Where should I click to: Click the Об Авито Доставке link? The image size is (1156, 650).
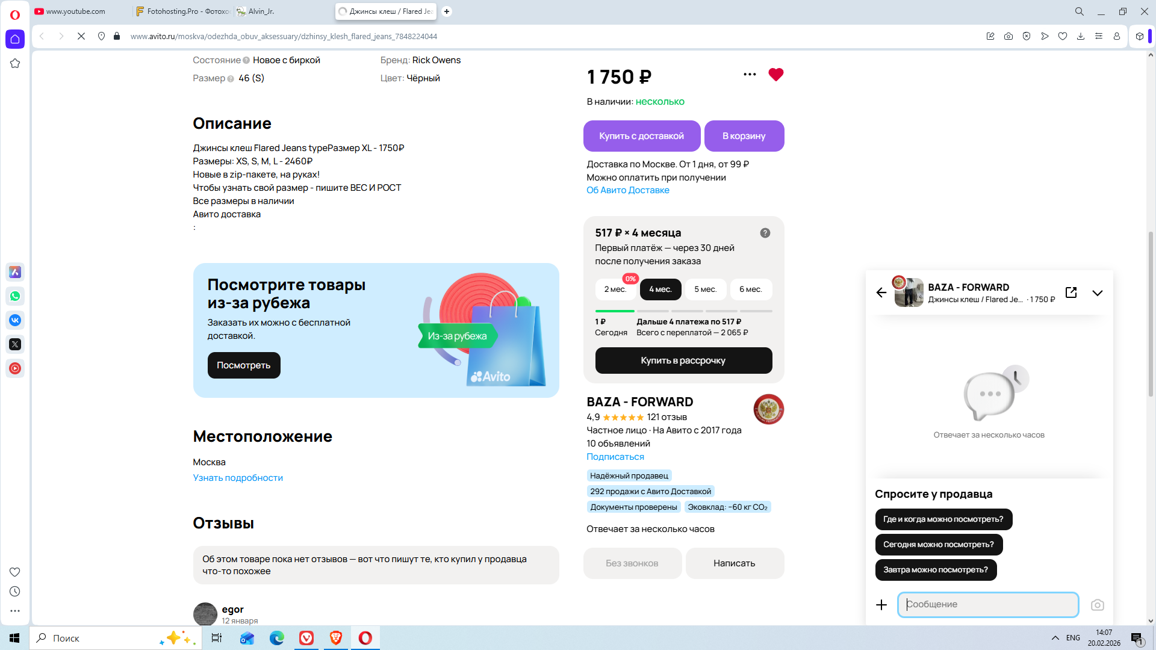(627, 190)
